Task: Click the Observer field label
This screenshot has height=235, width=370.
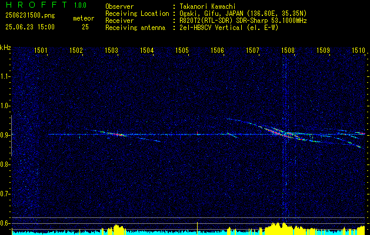Action: click(x=119, y=7)
